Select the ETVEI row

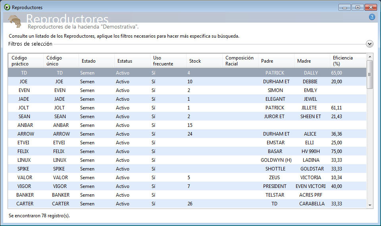point(187,143)
